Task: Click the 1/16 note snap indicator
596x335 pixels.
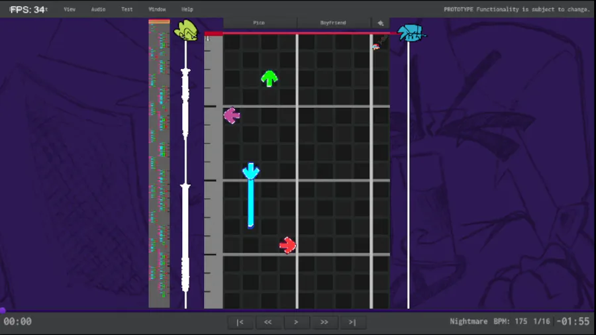Action: pyautogui.click(x=542, y=321)
